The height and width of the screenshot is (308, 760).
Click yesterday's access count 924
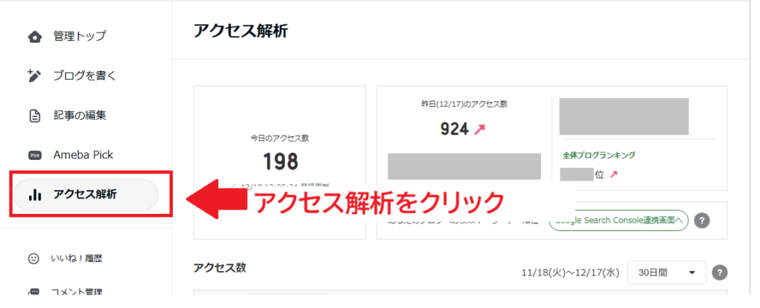pyautogui.click(x=454, y=130)
